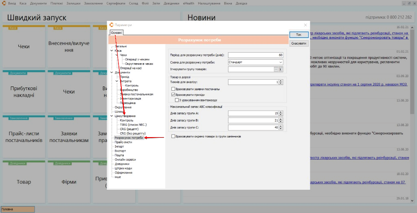Viewport: 417px width, 213px height.
Task: Increase Днів запасу групи B value
Action: coord(281,119)
